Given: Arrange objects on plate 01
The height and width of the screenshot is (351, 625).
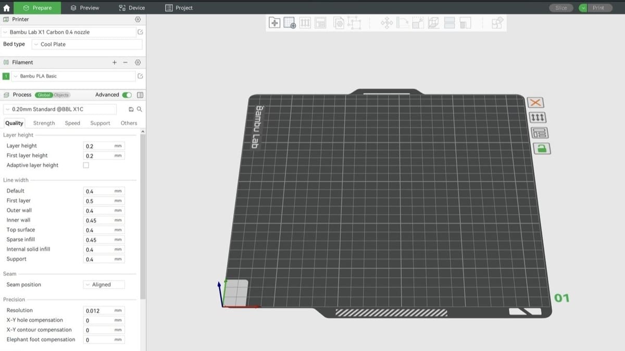Looking at the screenshot, I should (x=540, y=133).
